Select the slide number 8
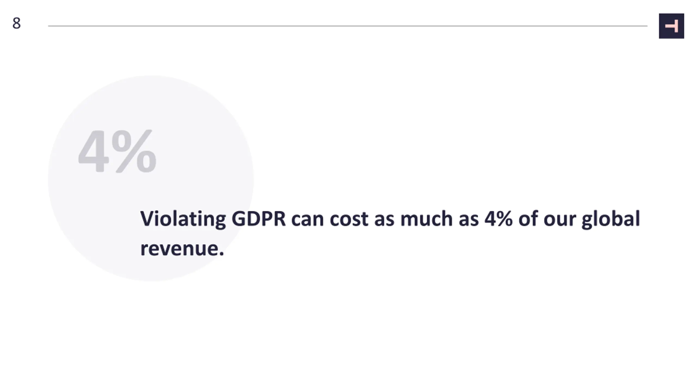This screenshot has width=695, height=391. coord(17,23)
